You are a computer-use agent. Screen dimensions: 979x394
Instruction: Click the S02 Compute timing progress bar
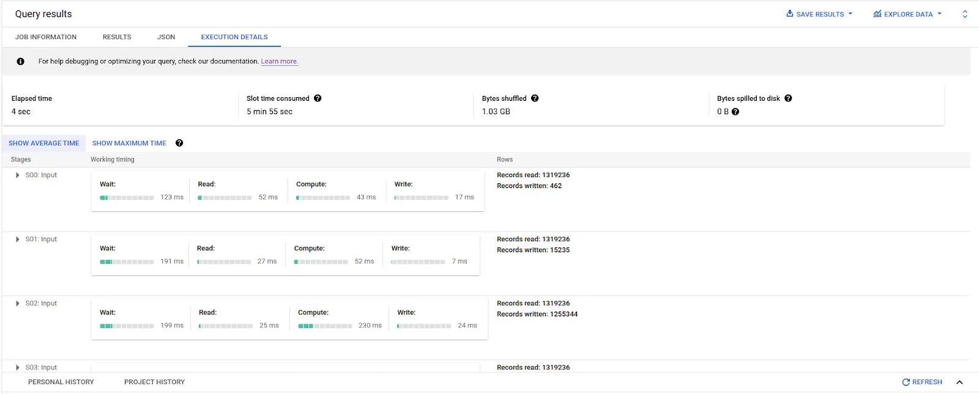coord(325,326)
